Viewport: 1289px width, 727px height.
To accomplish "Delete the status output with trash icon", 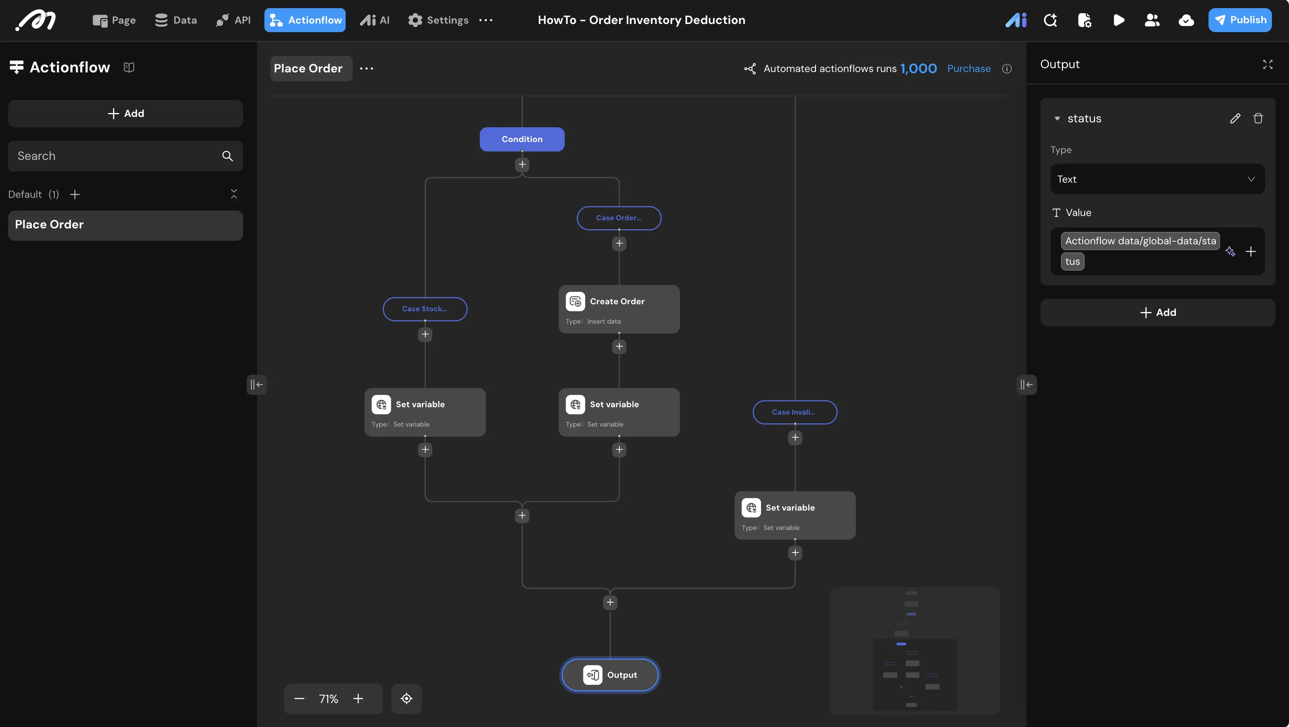I will click(x=1258, y=118).
